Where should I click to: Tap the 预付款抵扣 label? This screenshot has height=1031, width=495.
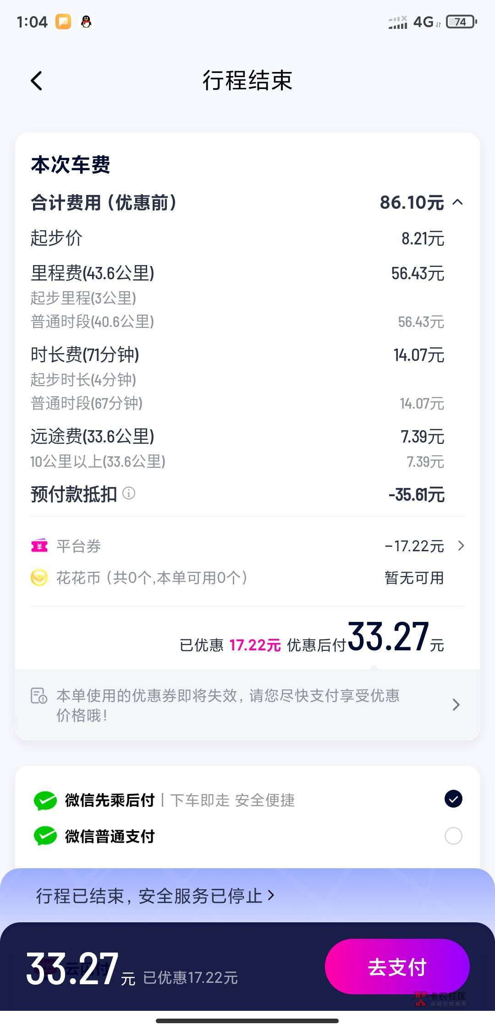(74, 494)
